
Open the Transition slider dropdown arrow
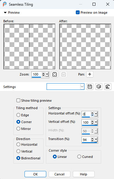point(96,140)
